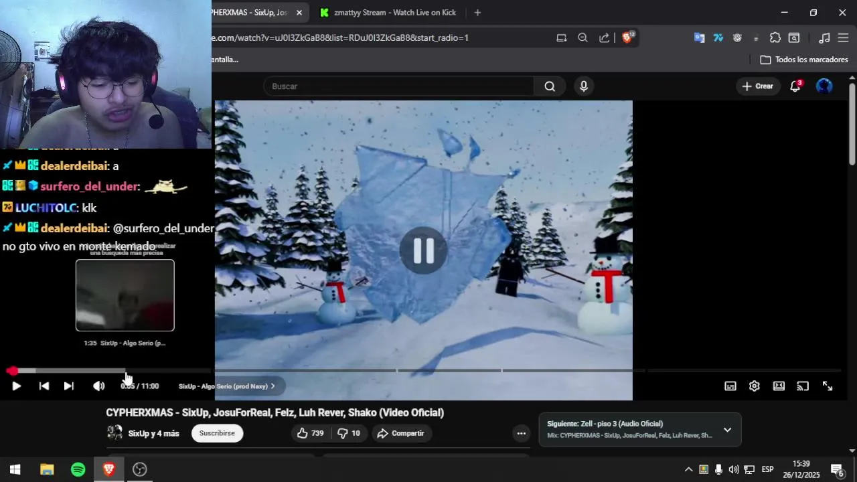857x482 pixels.
Task: Subscribe with the Suscribirse button
Action: tap(217, 433)
